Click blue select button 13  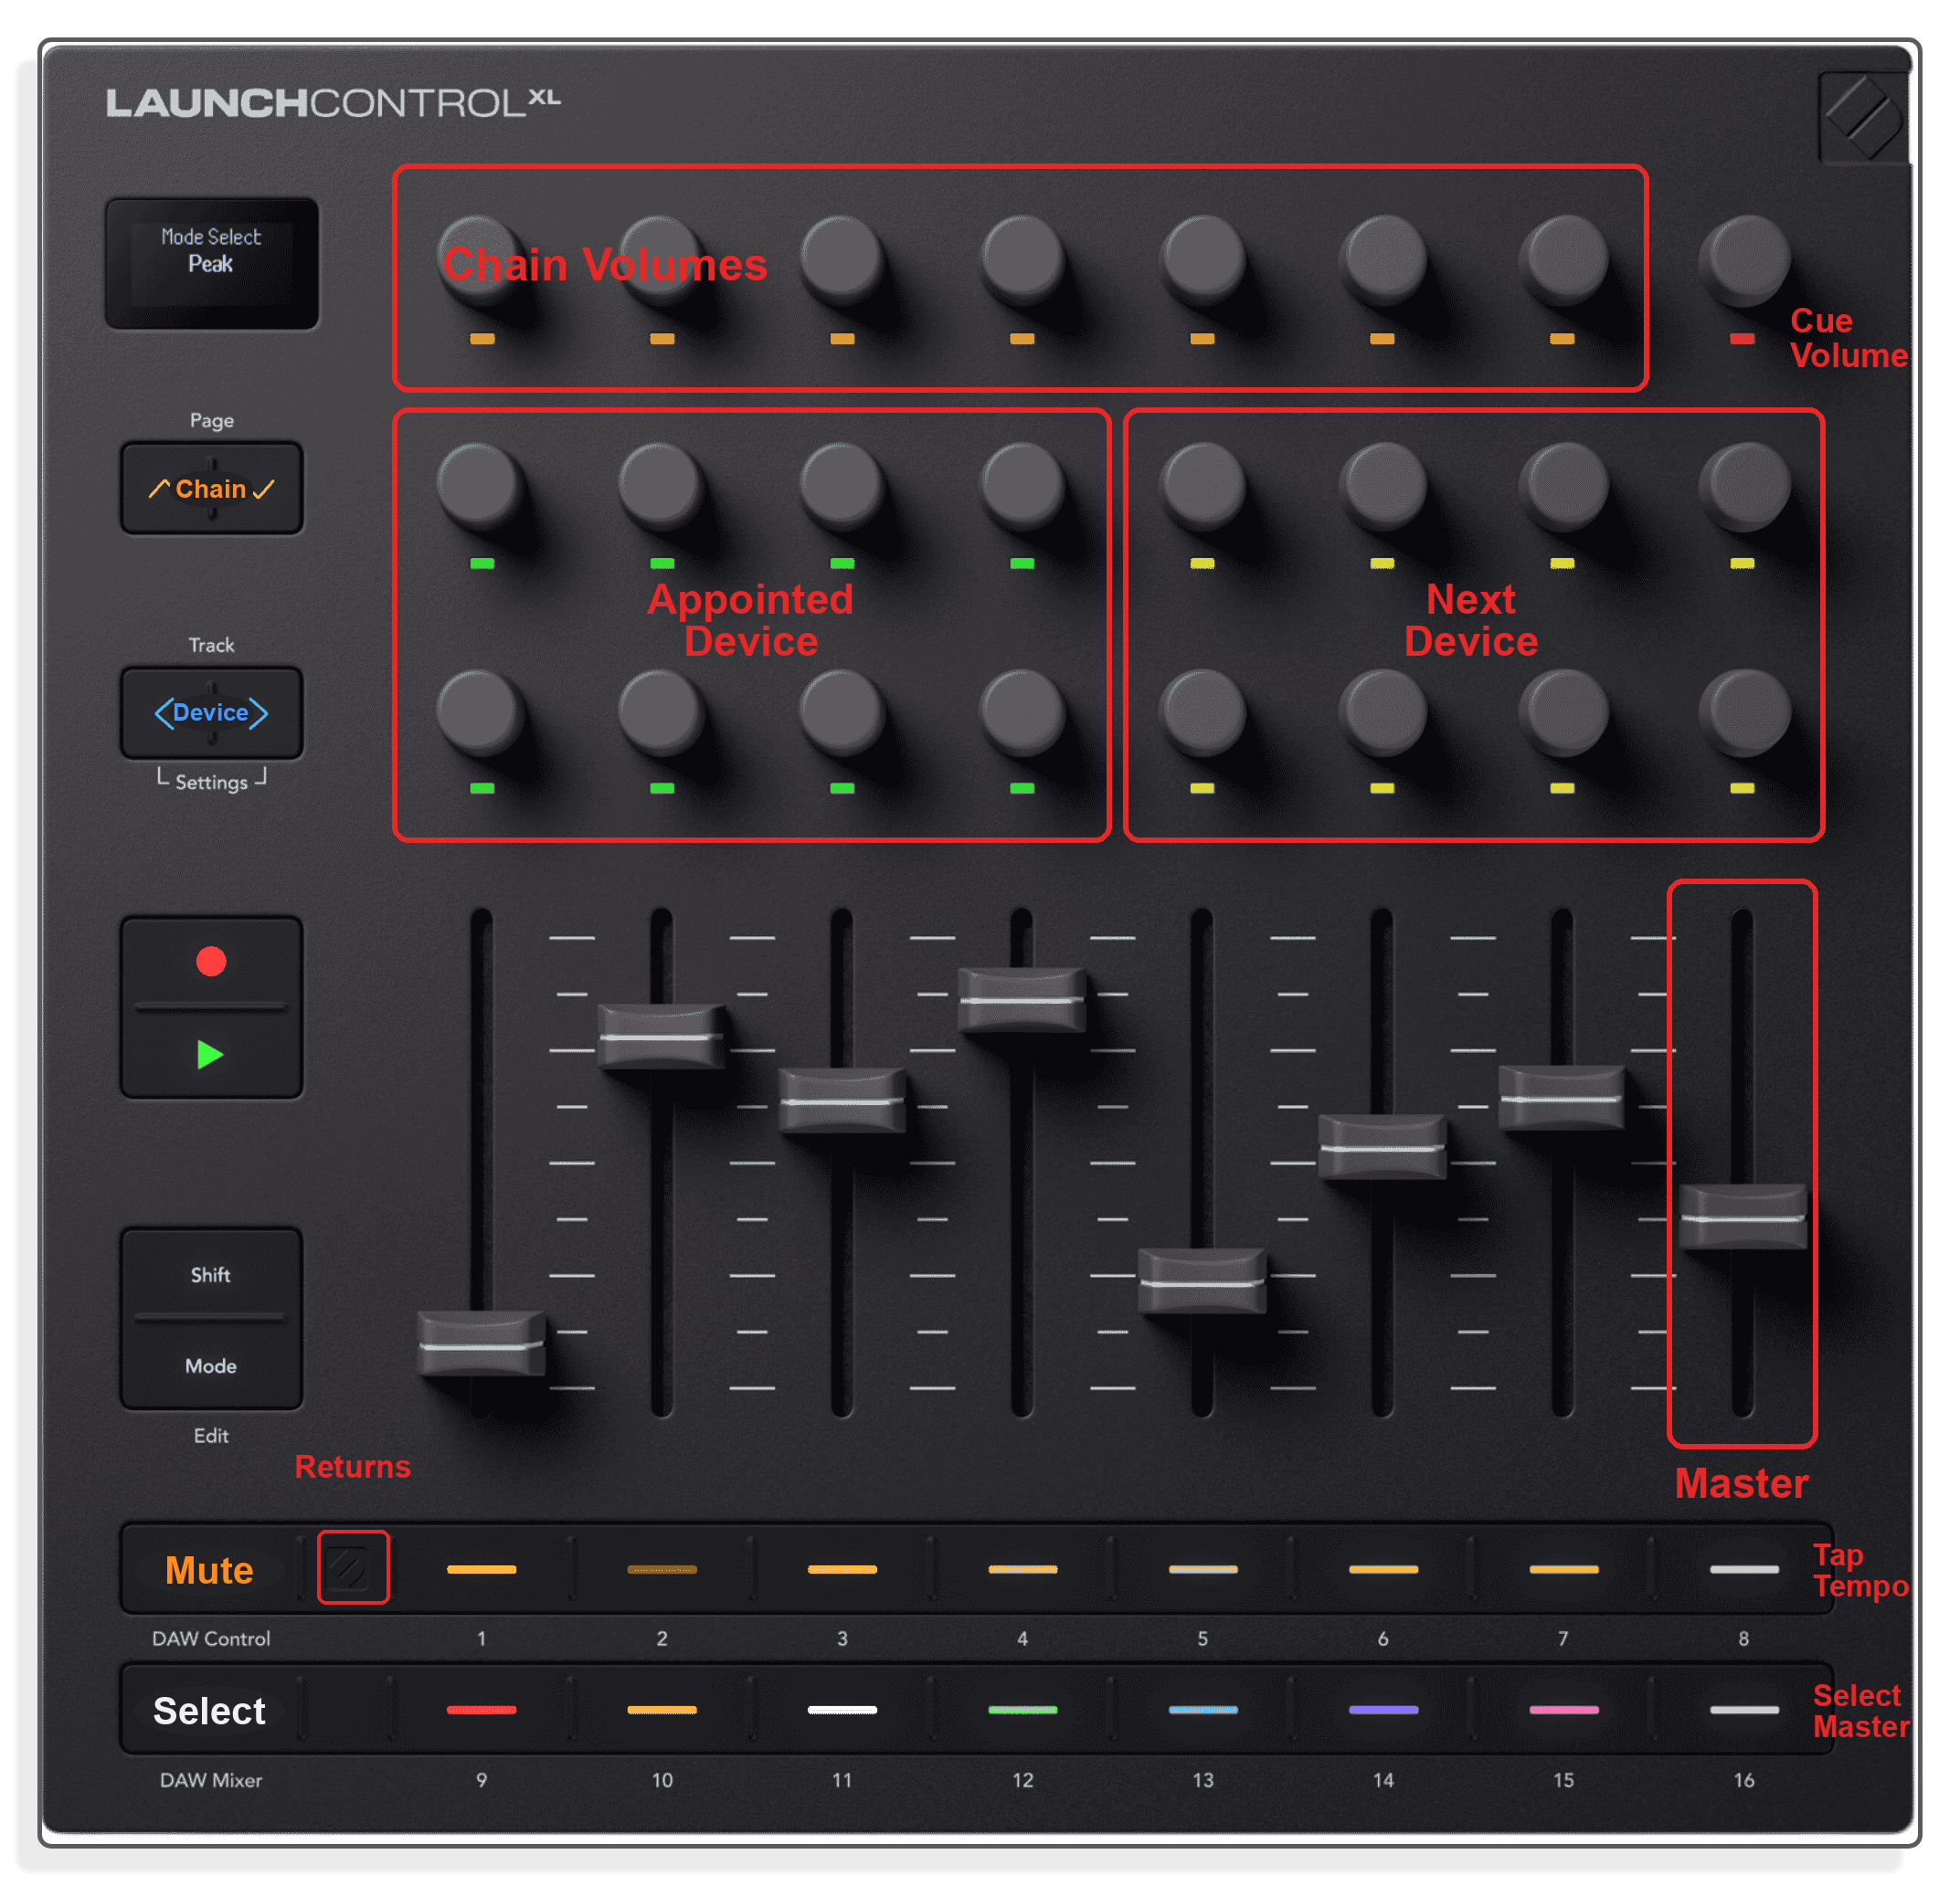(x=1203, y=1710)
